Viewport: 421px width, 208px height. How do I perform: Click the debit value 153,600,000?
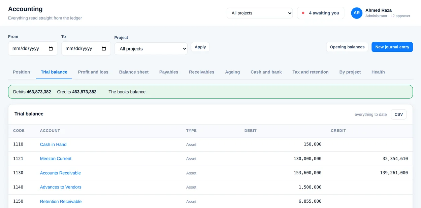(307, 173)
